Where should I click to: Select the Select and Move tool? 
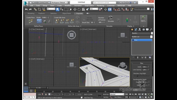point(75,9)
